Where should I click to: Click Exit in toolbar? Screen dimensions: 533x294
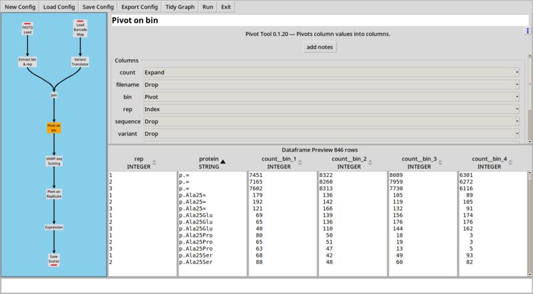pos(226,7)
